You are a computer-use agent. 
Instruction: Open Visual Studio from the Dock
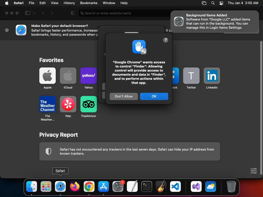point(196,186)
